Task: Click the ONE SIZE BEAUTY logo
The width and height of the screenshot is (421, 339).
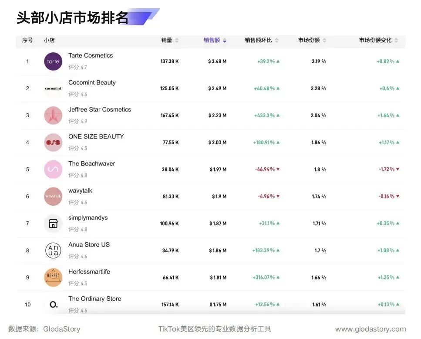Action: tap(53, 142)
